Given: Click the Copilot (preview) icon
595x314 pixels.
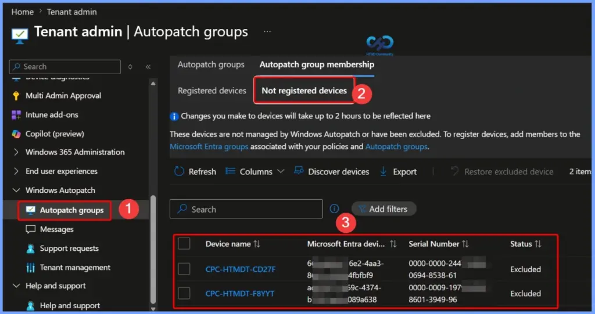Looking at the screenshot, I should point(16,134).
